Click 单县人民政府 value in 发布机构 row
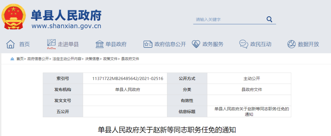This screenshot has height=136, width=331. 128,89
